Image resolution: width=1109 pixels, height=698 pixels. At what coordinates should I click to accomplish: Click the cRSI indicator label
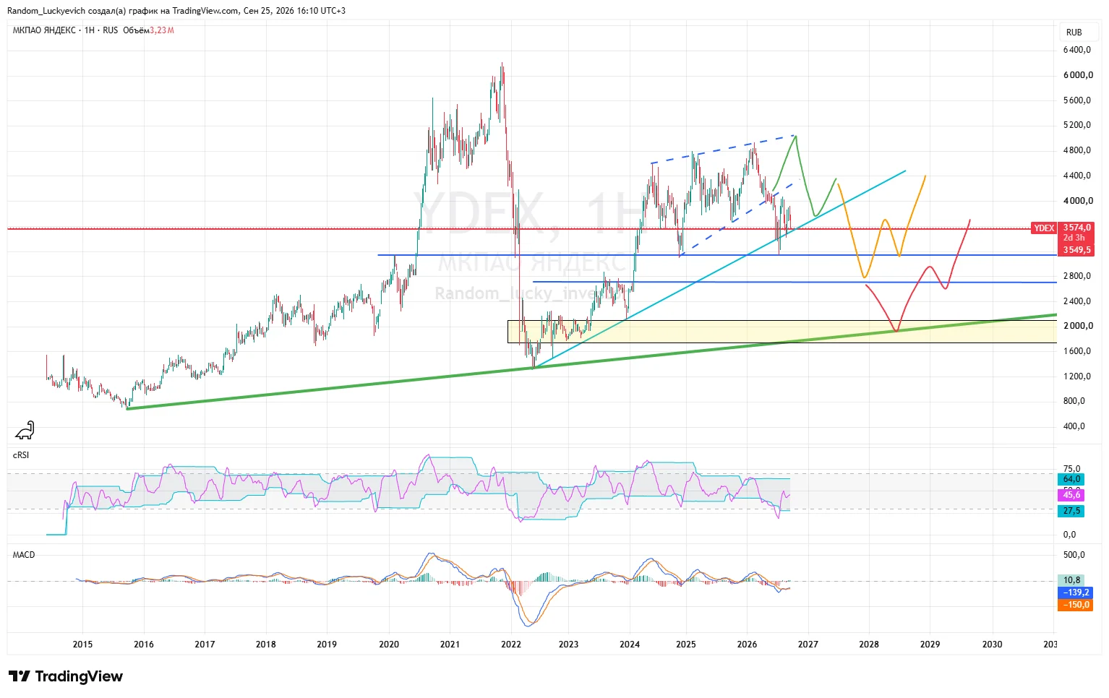21,455
